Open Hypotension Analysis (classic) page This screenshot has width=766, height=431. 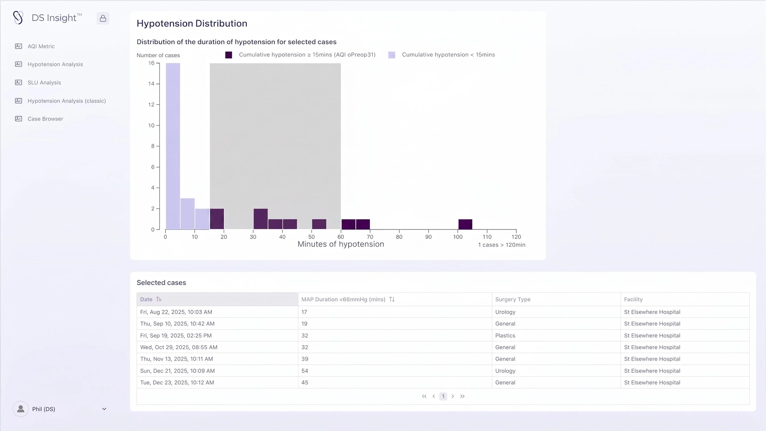[66, 101]
